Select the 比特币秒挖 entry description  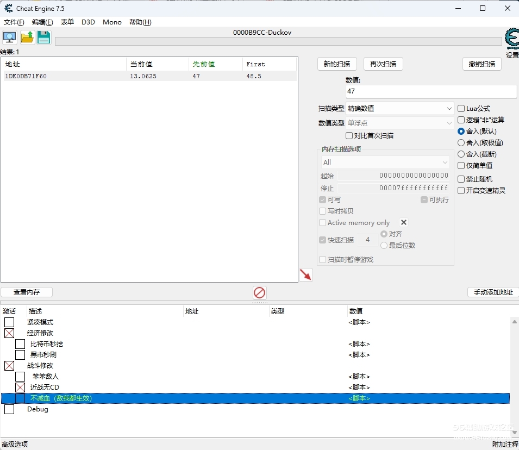point(47,344)
